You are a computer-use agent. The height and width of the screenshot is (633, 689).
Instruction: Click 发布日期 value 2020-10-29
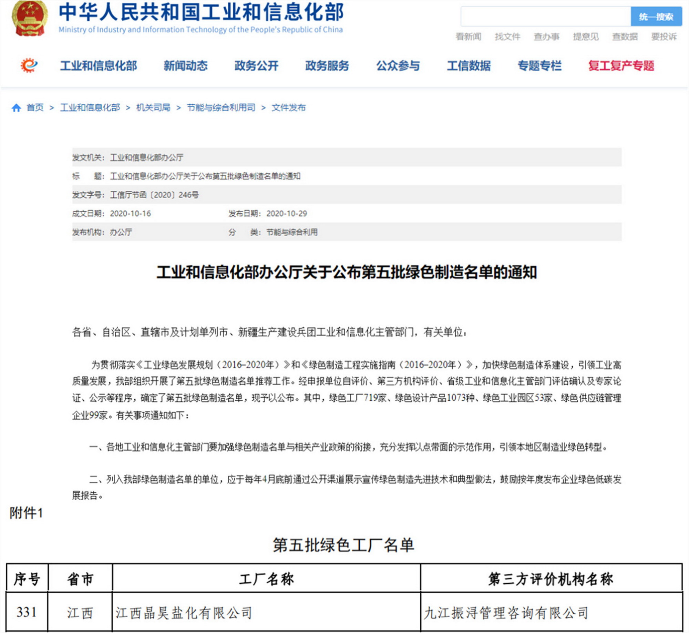[x=287, y=214]
